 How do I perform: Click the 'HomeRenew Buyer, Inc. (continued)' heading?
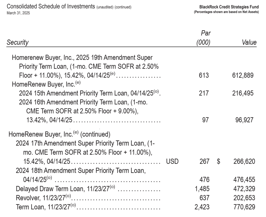(59, 134)
